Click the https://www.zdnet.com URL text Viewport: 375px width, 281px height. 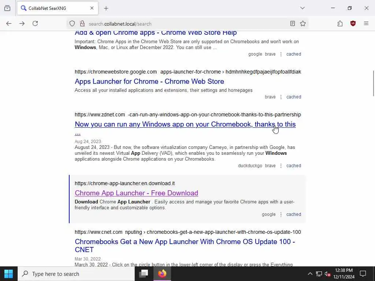[x=100, y=115]
